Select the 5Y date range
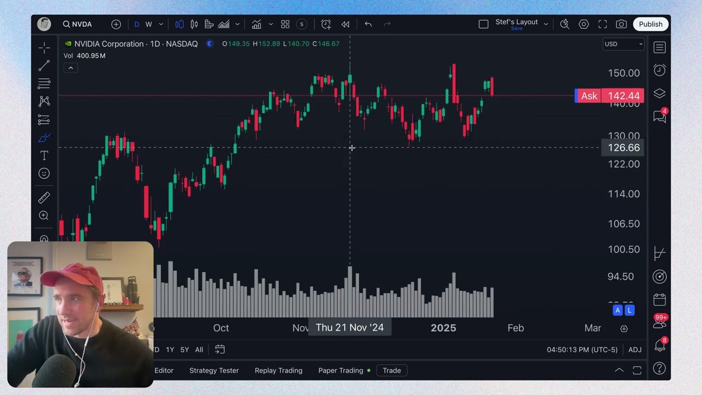Viewport: 702px width, 395px height. tap(185, 349)
